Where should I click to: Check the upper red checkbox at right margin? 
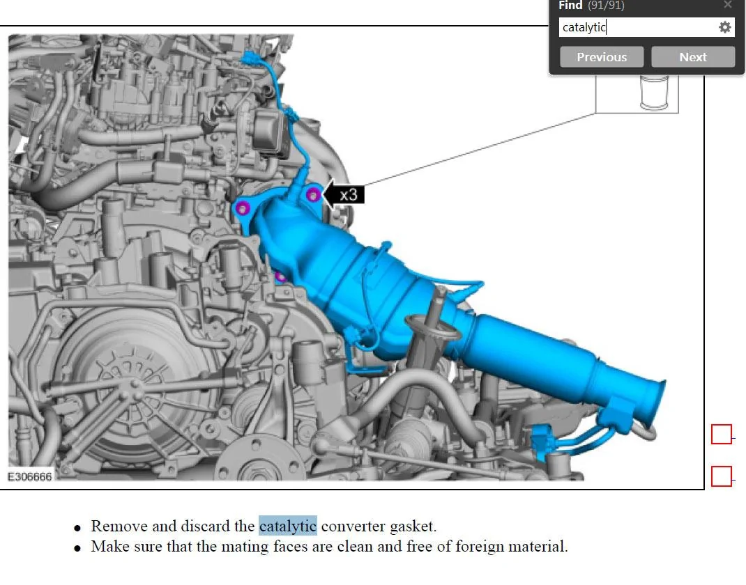(722, 435)
